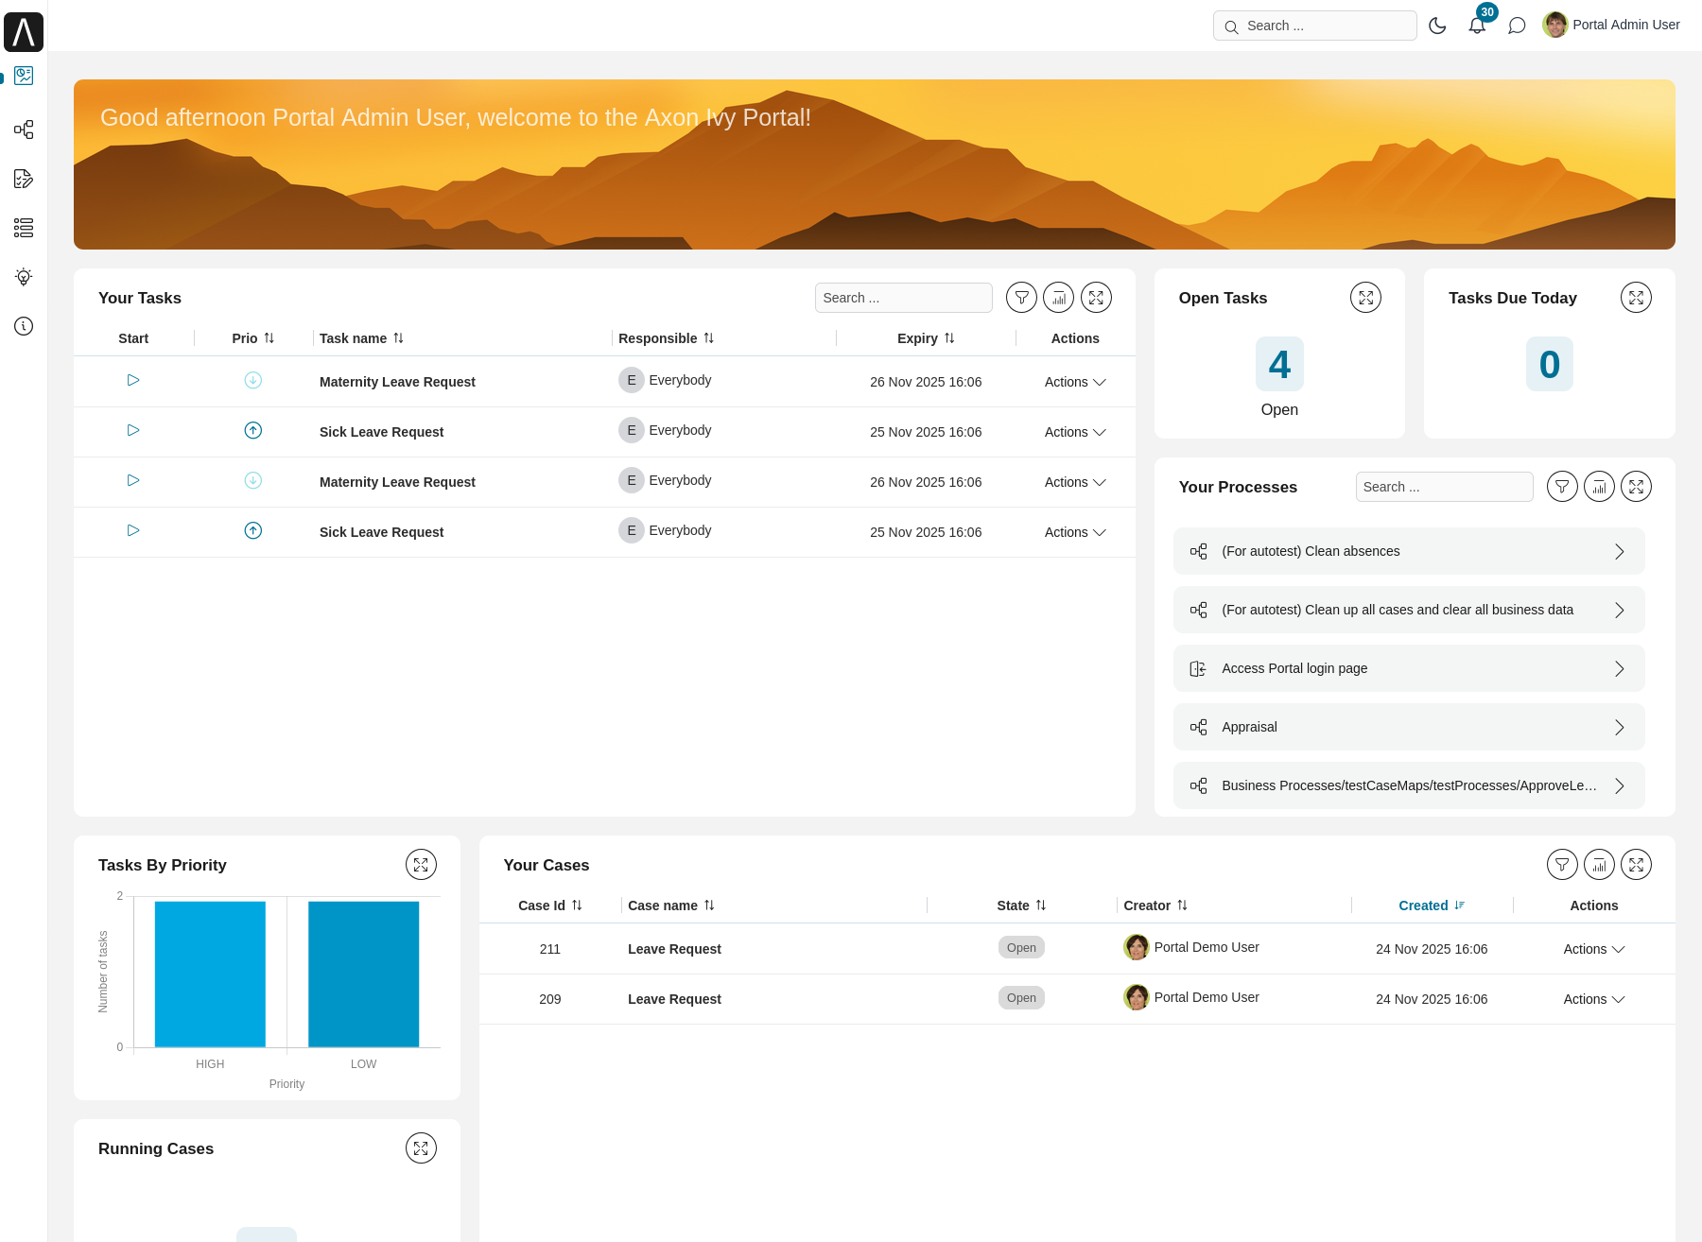Open the notifications bell showing 30 alerts
Viewport: 1702px width, 1242px height.
[x=1477, y=26]
